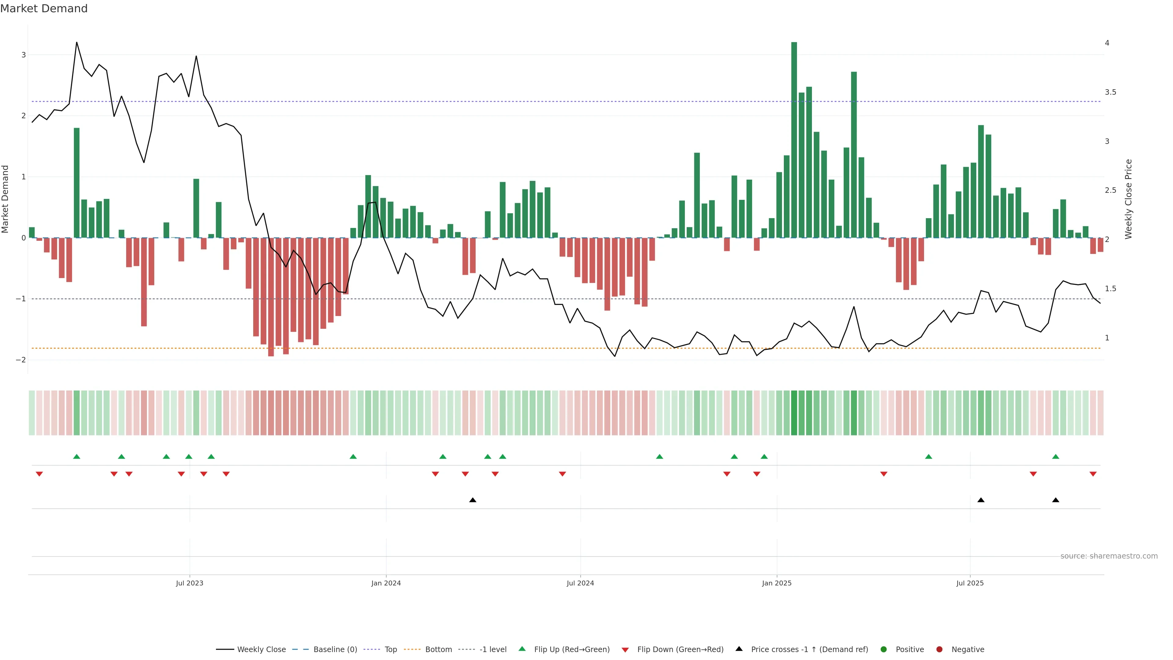Click the Weekly Close Price axis title
The image size is (1173, 660).
(1128, 199)
